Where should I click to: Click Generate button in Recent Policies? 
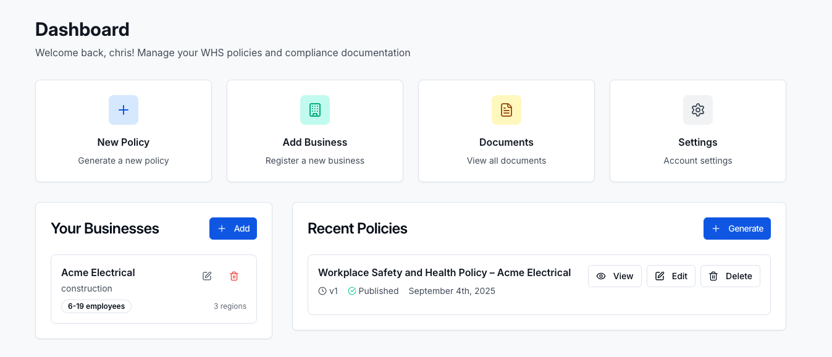[737, 229]
